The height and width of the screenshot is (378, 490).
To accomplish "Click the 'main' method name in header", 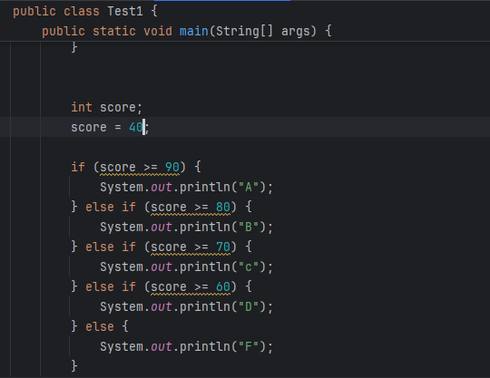I will pyautogui.click(x=194, y=31).
